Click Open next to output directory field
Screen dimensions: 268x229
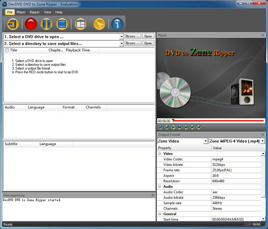coord(148,43)
